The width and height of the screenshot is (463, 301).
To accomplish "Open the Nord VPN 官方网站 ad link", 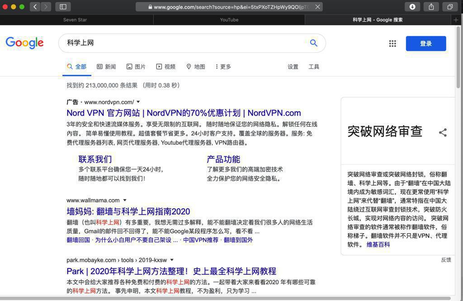I will tap(184, 113).
